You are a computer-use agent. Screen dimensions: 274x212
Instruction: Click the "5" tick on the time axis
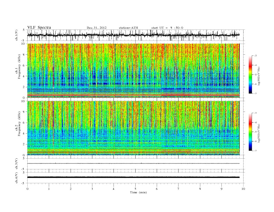click(x=135, y=189)
